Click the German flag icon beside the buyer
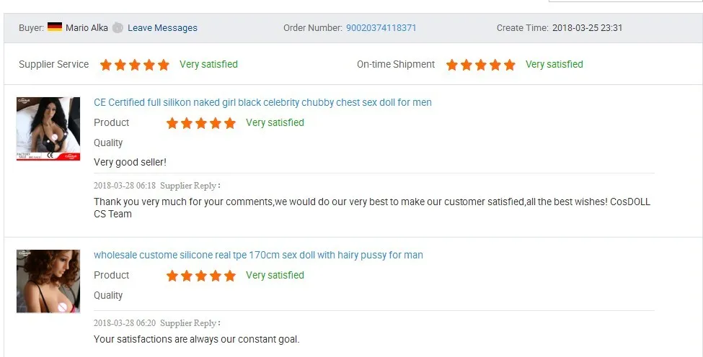703x357 pixels. 55,27
